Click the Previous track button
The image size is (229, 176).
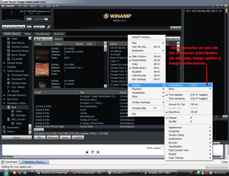tap(4, 27)
